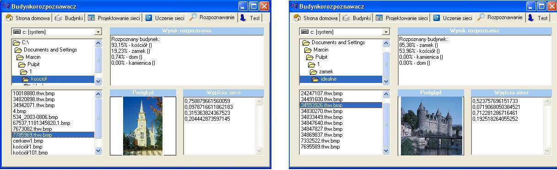
Task: Click network output value 0,758879661560059
Action: pos(207,101)
